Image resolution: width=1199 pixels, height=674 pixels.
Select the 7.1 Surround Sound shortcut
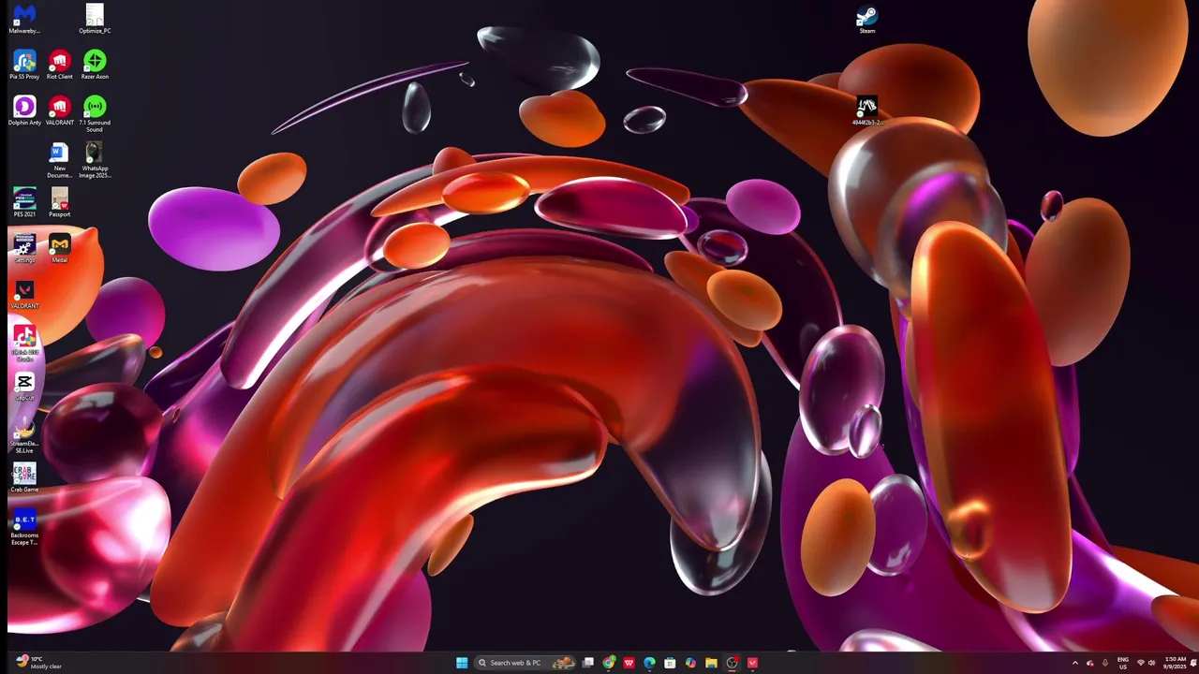pyautogui.click(x=95, y=113)
